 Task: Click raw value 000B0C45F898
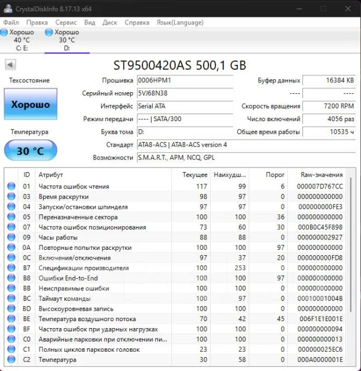pyautogui.click(x=320, y=227)
